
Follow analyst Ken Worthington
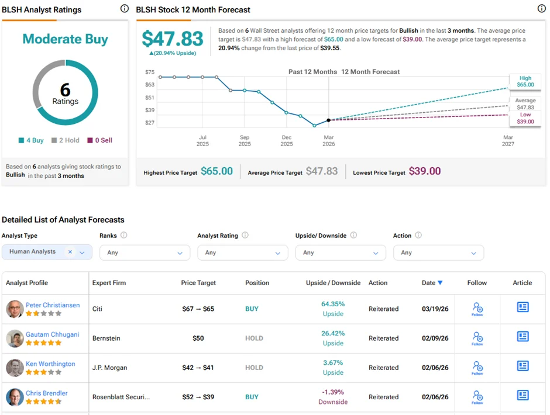tap(477, 368)
